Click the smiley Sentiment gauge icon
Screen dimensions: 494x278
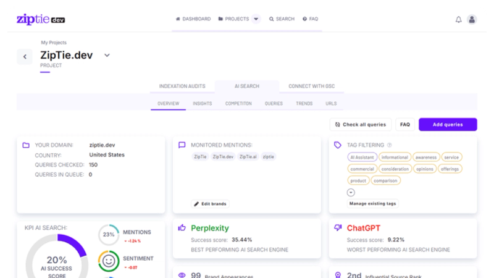(x=109, y=261)
